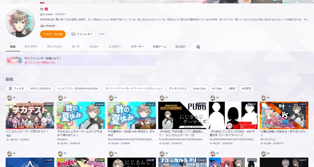The width and height of the screenshot is (314, 167).
Task: Switch to the キャプチャ tab
Action: tap(31, 47)
